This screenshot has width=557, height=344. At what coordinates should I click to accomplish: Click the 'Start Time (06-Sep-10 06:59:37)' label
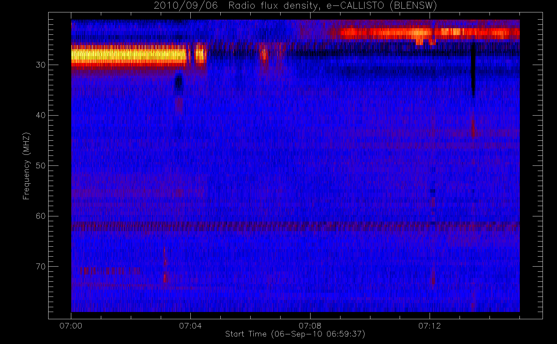pos(295,334)
